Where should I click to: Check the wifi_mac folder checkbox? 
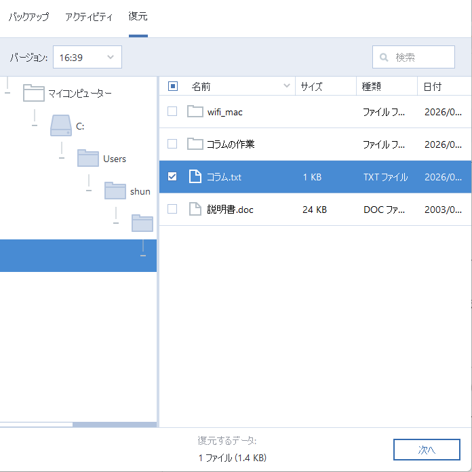[172, 111]
